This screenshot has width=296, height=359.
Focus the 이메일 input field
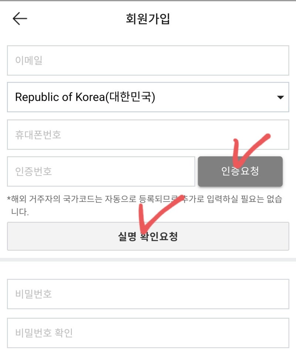[x=148, y=60]
